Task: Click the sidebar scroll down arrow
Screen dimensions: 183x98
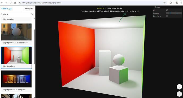Action: click(x=34, y=97)
